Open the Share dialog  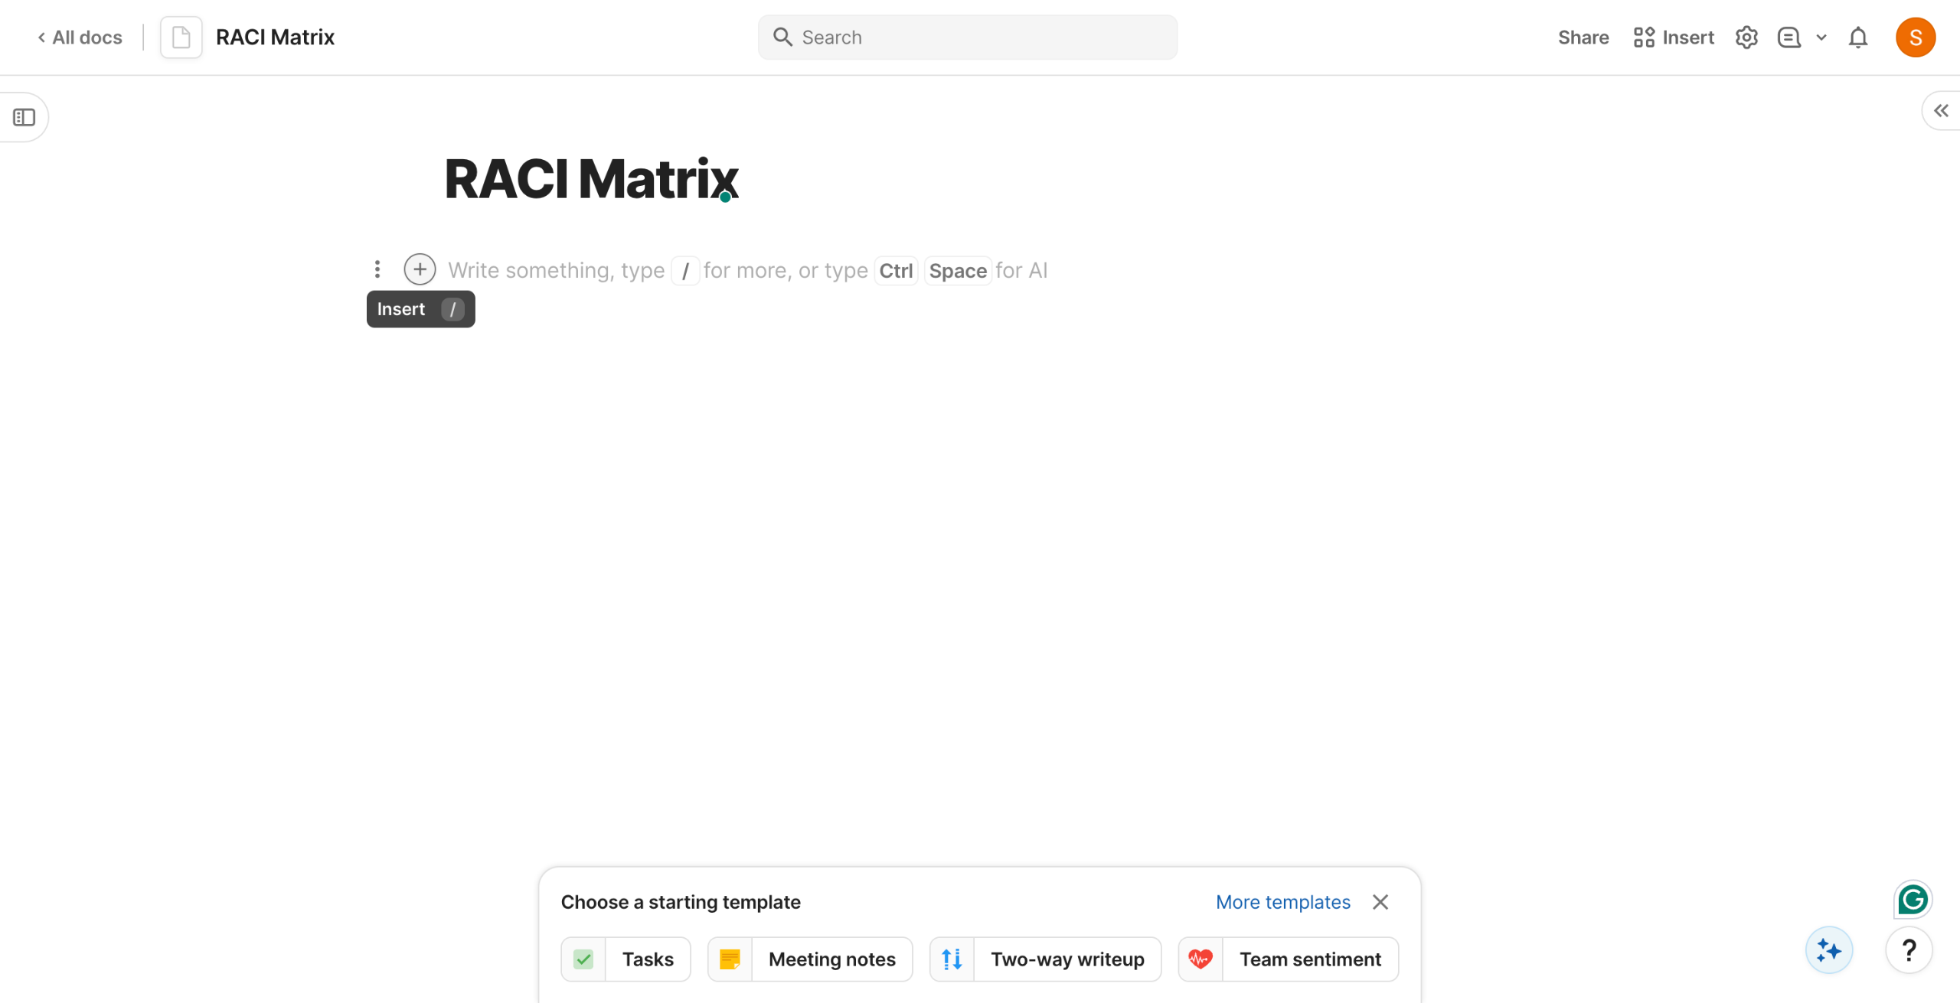(x=1583, y=37)
